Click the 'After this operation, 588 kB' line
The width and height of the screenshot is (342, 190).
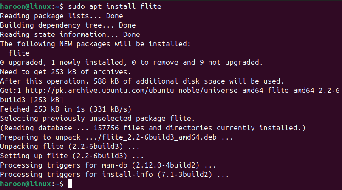point(142,81)
